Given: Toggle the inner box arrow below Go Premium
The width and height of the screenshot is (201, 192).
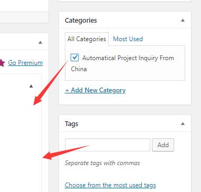Looking at the screenshot, I should point(31,86).
